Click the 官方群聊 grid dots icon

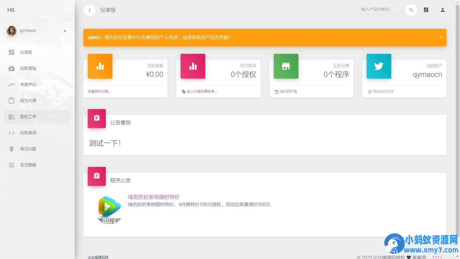[x=11, y=165]
